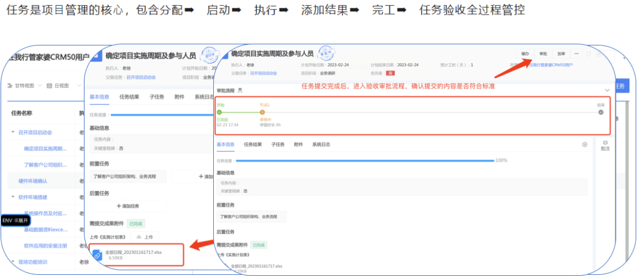This screenshot has height=276, width=638.
Task: Click the 审批 approve button
Action: click(543, 53)
